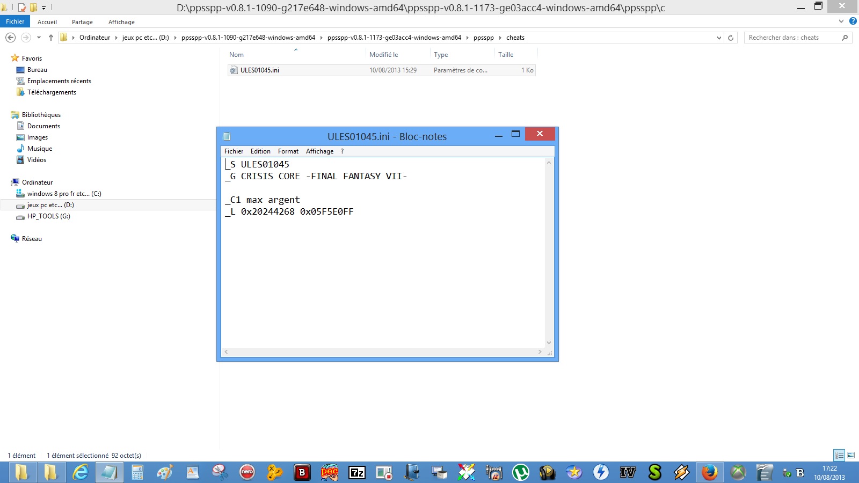Sort files by the Modifié le column
This screenshot has width=859, height=483.
point(384,55)
